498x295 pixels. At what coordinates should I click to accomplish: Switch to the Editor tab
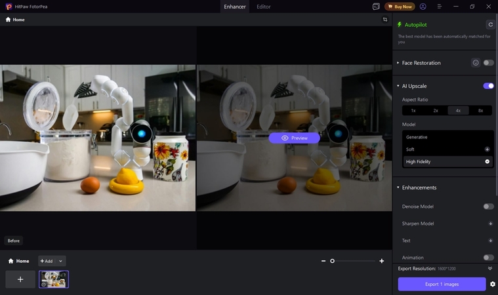pos(264,7)
